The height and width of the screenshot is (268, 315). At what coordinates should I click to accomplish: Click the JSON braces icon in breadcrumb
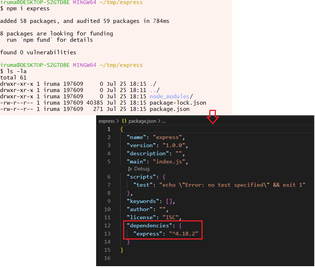(x=124, y=121)
